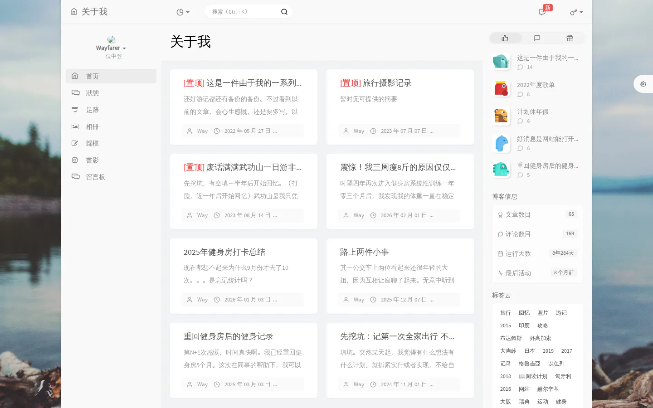This screenshot has width=653, height=408.
Task: Click the 运行天数 value 8年284天
Action: click(563, 253)
